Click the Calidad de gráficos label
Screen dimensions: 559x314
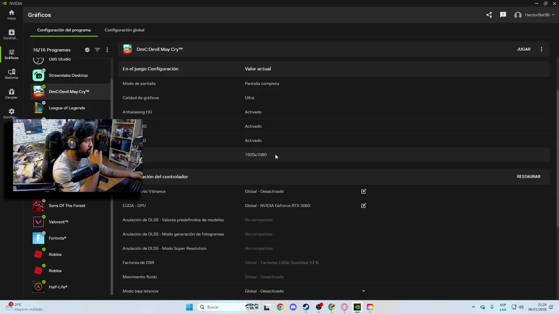[141, 98]
